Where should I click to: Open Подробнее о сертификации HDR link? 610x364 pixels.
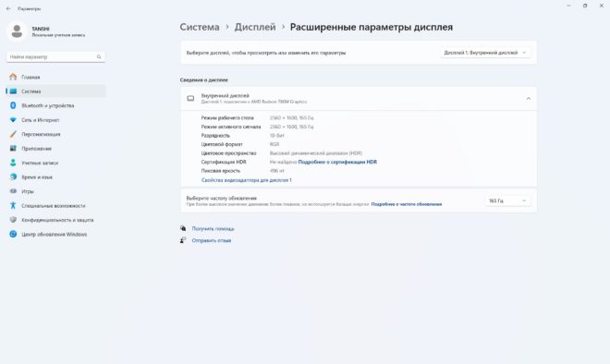coord(337,162)
